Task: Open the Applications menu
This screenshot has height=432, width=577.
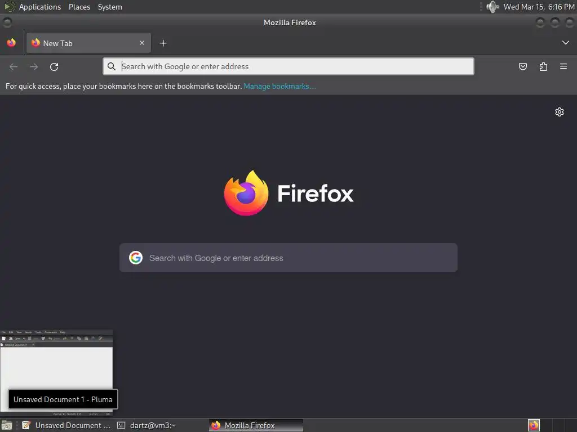Action: (40, 7)
